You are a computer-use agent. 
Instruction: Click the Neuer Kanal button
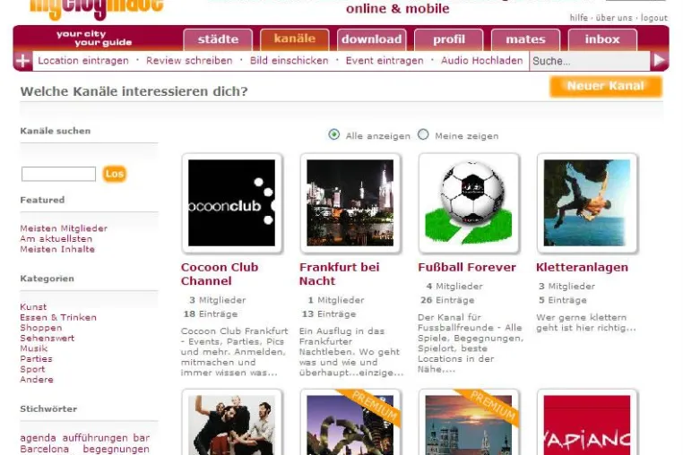click(606, 86)
